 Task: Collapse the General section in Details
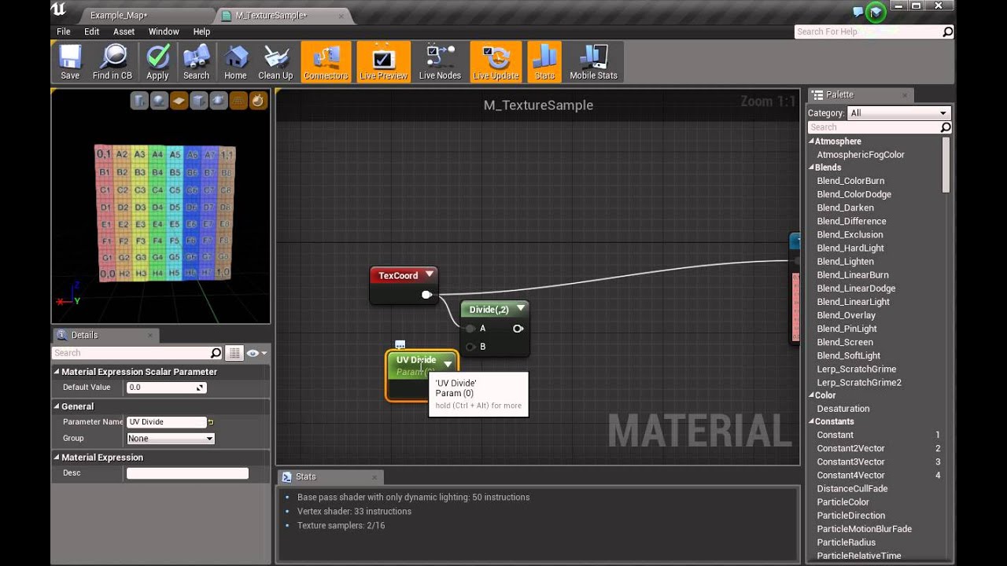(x=57, y=406)
